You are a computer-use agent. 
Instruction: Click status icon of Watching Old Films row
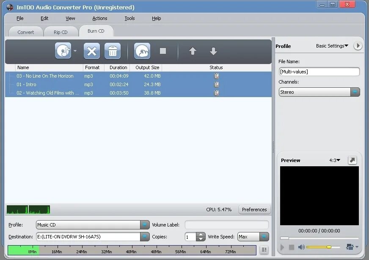coord(217,93)
